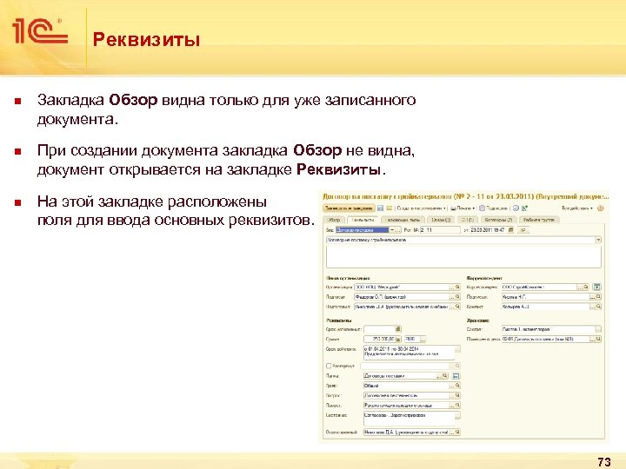The image size is (626, 469).
Task: Open the Категории (2) tab
Action: (x=498, y=220)
